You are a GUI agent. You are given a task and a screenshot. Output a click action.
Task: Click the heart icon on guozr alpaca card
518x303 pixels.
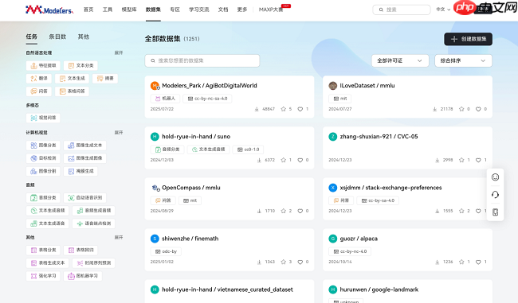478,262
